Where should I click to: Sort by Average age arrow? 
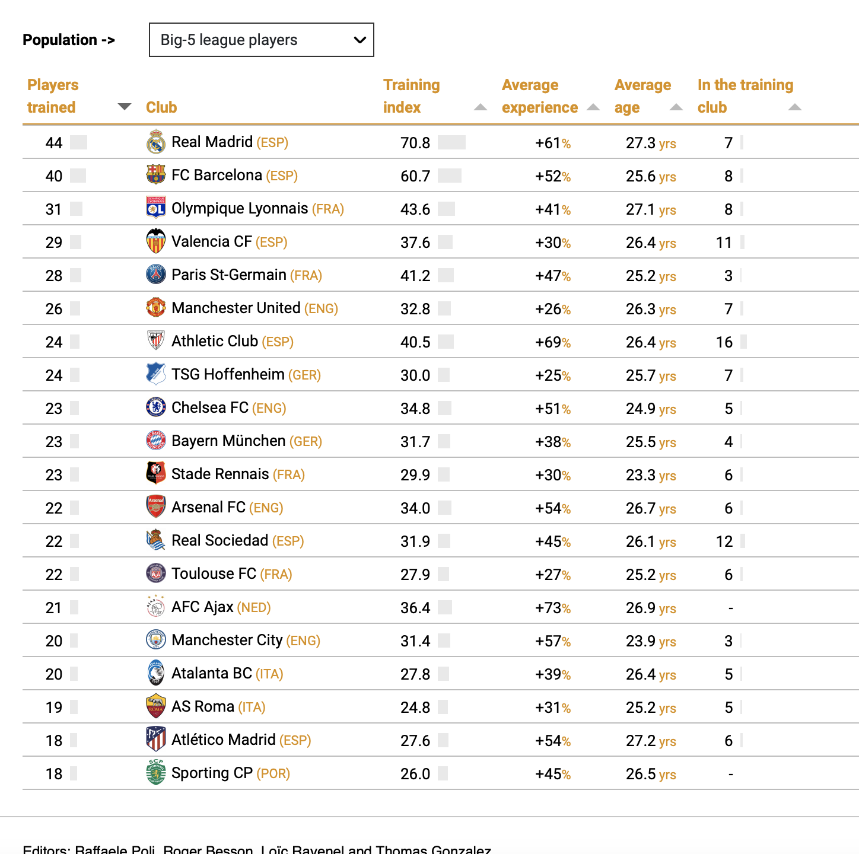(x=676, y=107)
